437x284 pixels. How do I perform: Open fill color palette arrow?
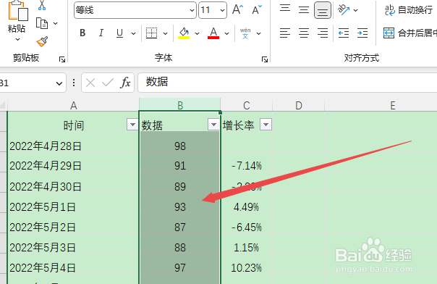click(x=197, y=33)
